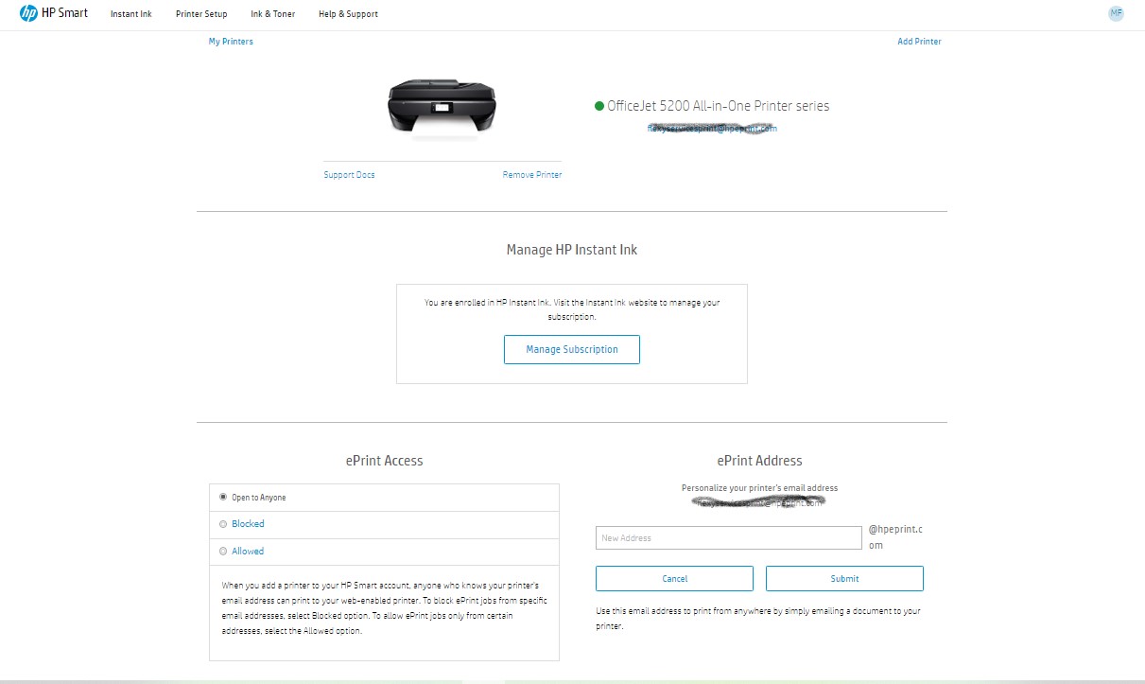Open the Instant Ink menu

click(131, 14)
